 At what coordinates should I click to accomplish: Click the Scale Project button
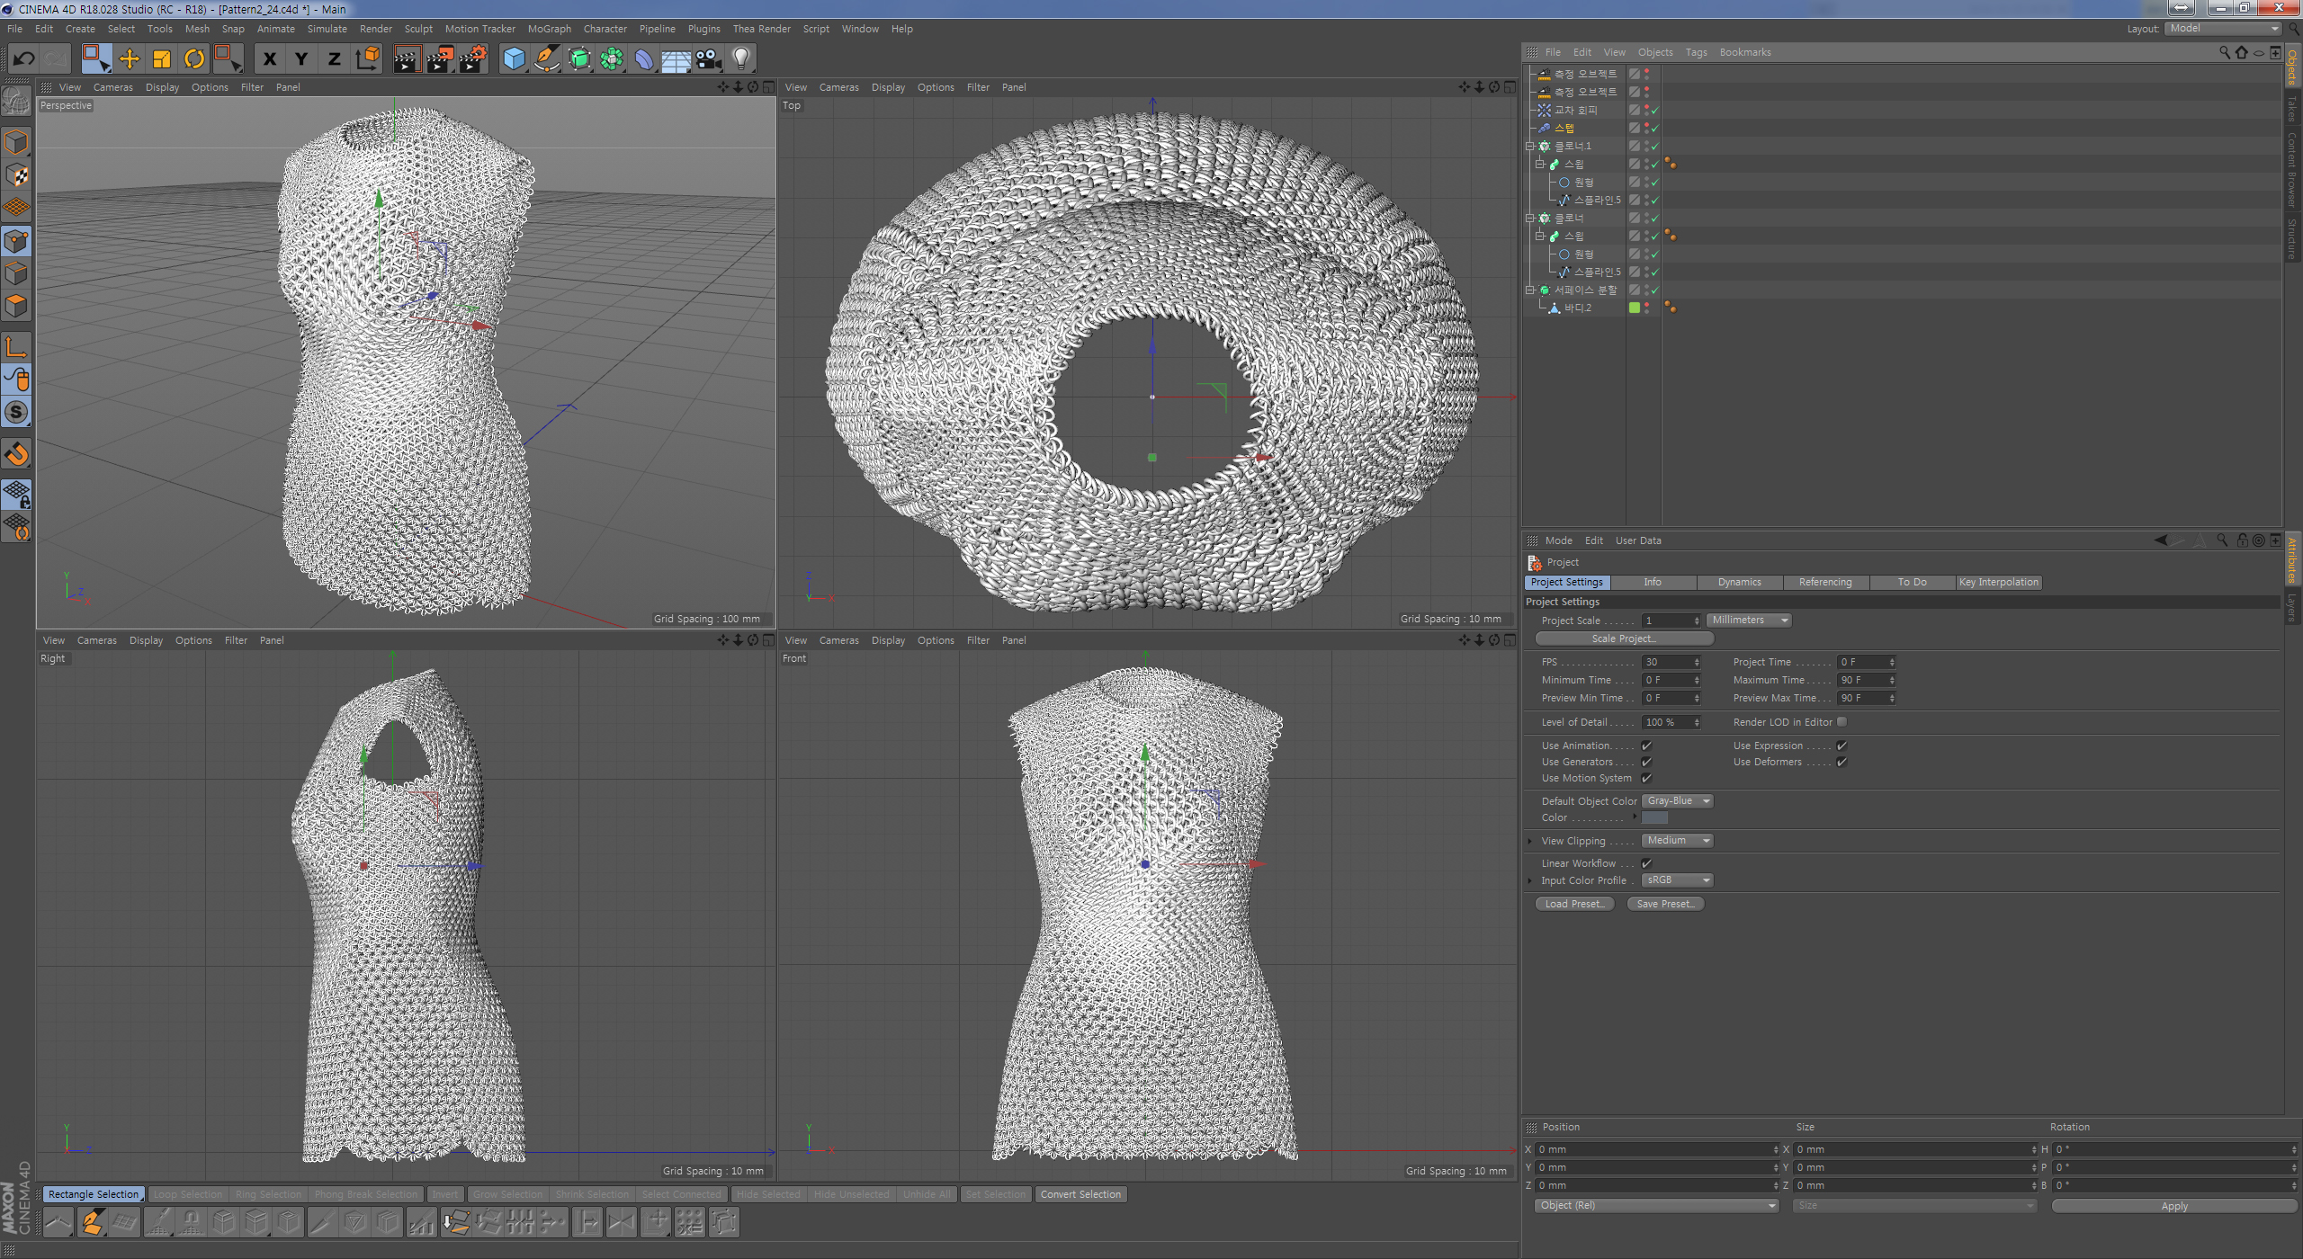coord(1624,638)
